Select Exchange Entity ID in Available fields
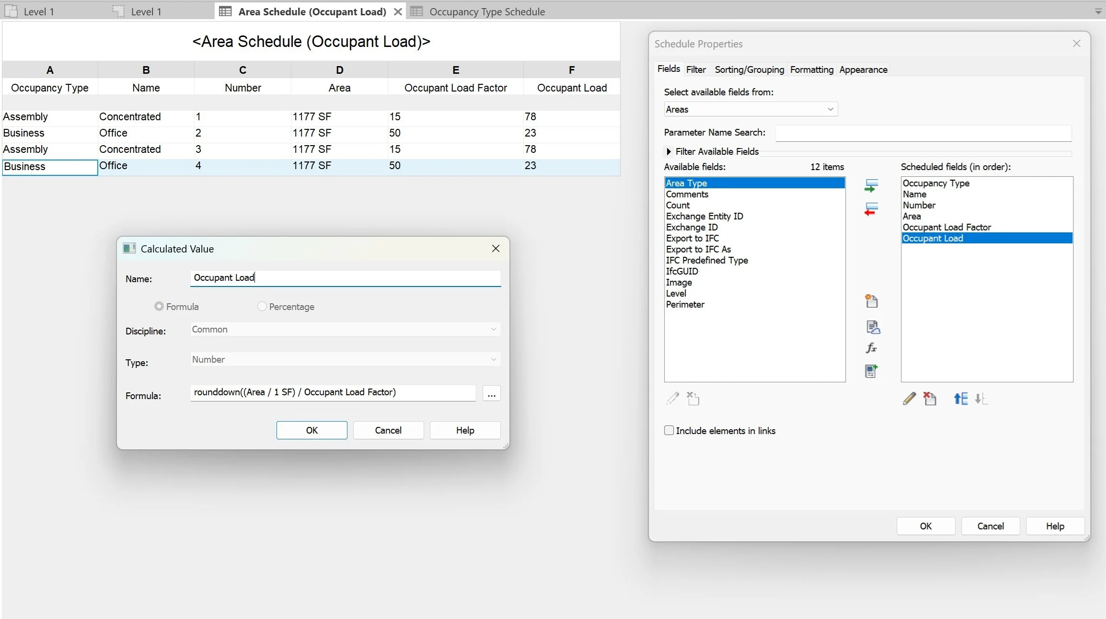The image size is (1106, 619). pos(754,216)
